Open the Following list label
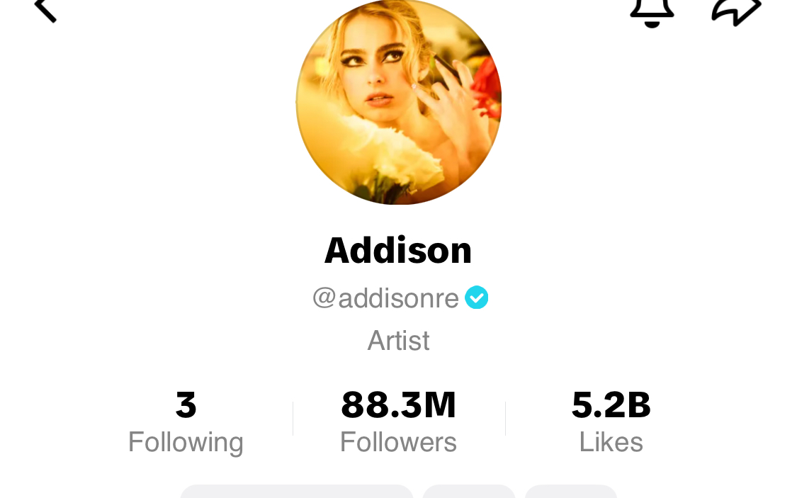 point(186,442)
